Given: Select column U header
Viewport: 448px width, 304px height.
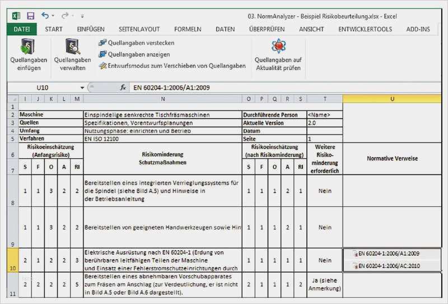Looking at the screenshot, I should pos(392,99).
